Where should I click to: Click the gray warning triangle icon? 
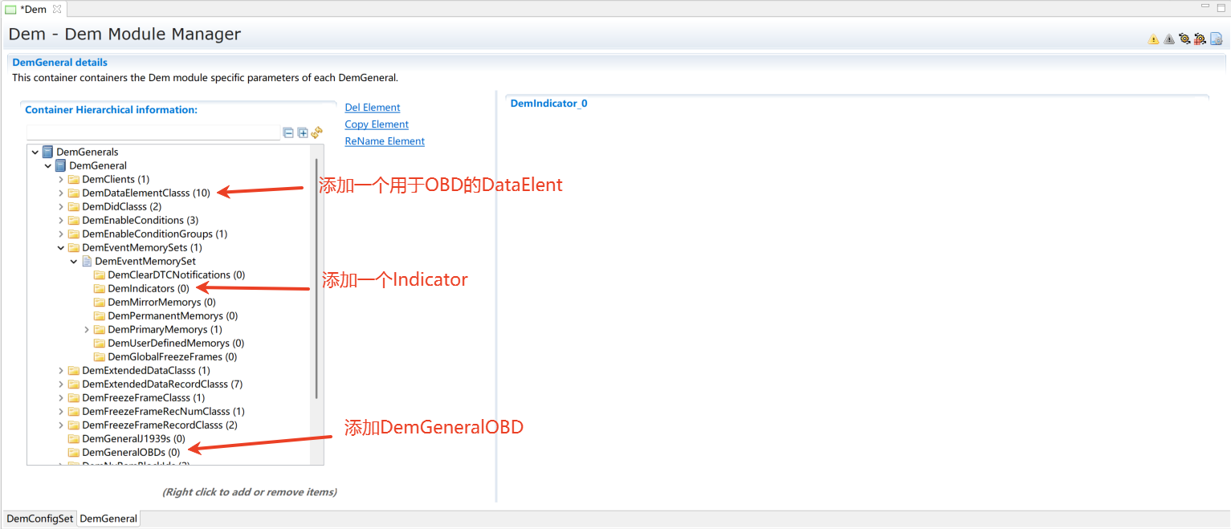pyautogui.click(x=1168, y=39)
